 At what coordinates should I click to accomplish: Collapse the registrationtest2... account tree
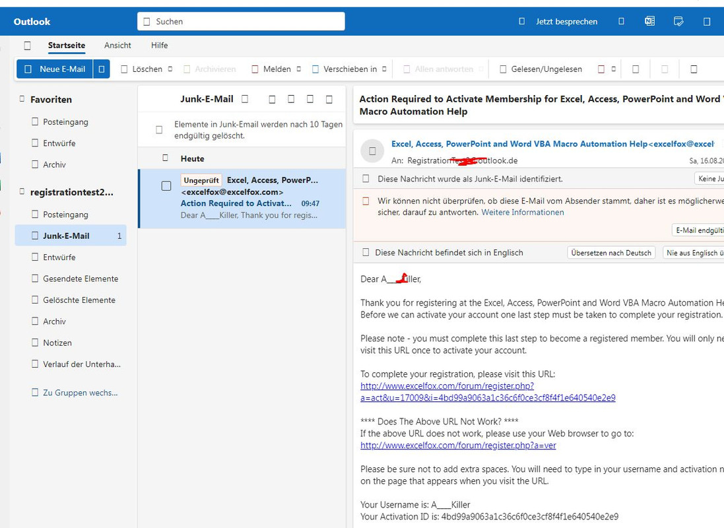[x=22, y=191]
